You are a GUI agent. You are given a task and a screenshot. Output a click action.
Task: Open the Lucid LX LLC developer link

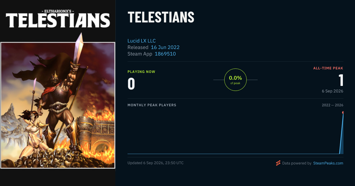141,41
